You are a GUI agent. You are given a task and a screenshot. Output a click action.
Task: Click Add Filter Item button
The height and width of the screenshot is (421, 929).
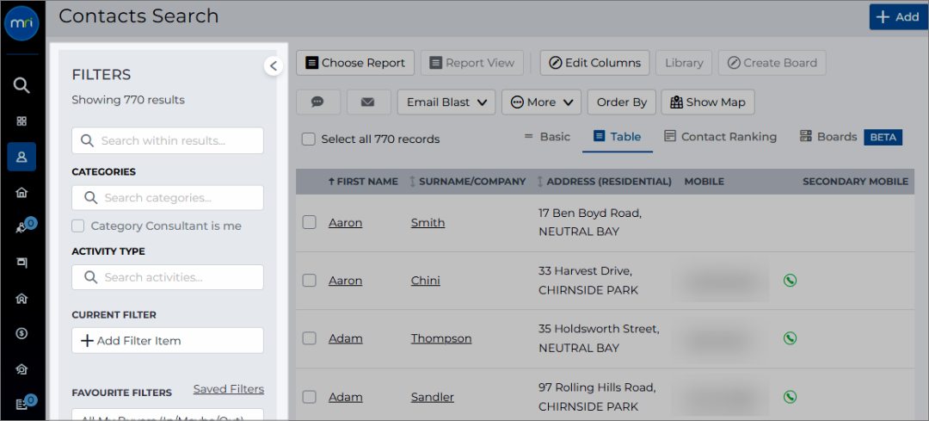[168, 340]
